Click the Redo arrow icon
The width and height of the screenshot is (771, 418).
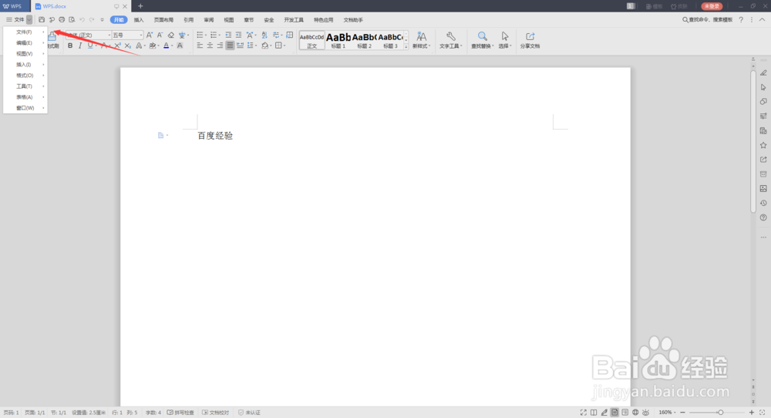[92, 20]
